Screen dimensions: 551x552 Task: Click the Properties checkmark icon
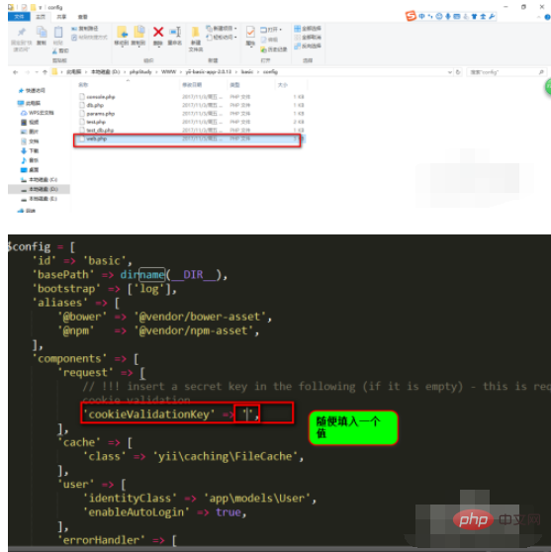click(250, 33)
